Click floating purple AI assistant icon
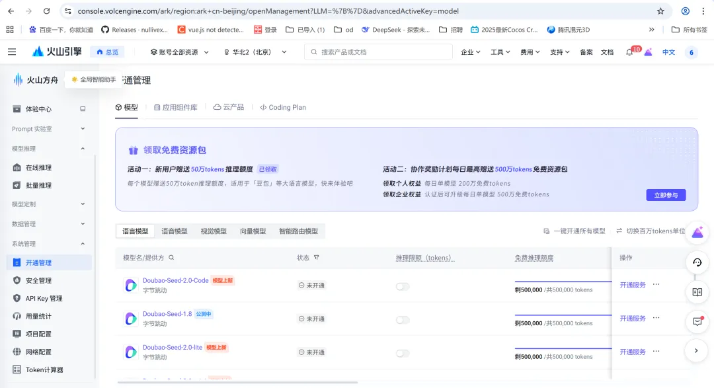714x388 pixels. click(697, 233)
